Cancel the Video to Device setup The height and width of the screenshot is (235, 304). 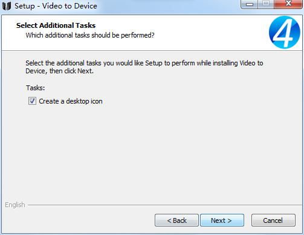coord(273,220)
